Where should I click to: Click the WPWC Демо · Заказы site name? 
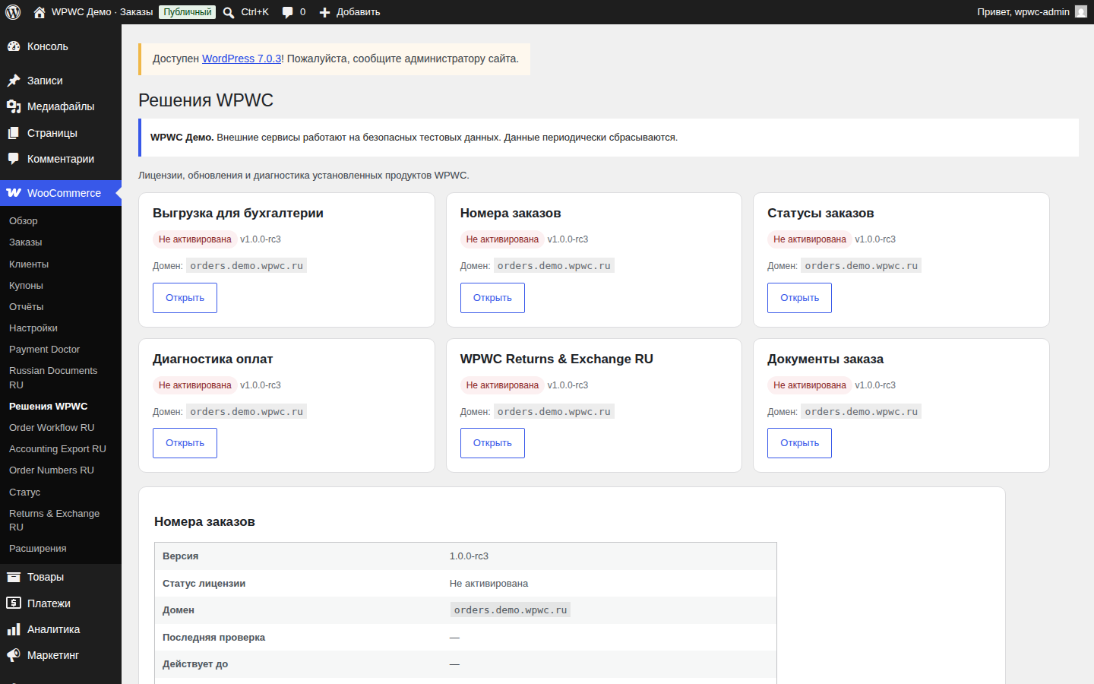[x=102, y=12]
